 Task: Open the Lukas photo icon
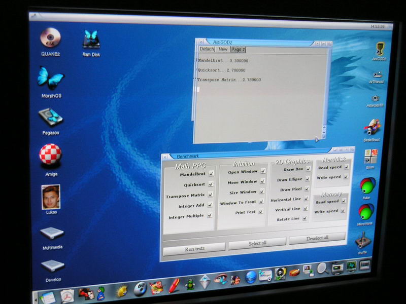tap(51, 197)
